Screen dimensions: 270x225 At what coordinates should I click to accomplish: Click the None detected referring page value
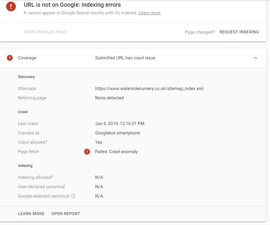(x=109, y=98)
